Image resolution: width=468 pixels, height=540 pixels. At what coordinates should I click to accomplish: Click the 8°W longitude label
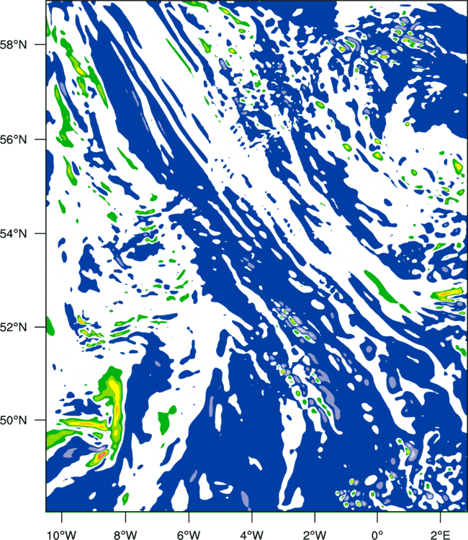point(125,534)
